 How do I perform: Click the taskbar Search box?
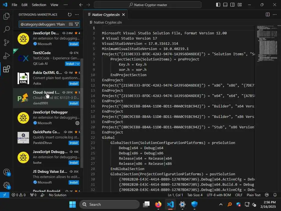[109, 204]
